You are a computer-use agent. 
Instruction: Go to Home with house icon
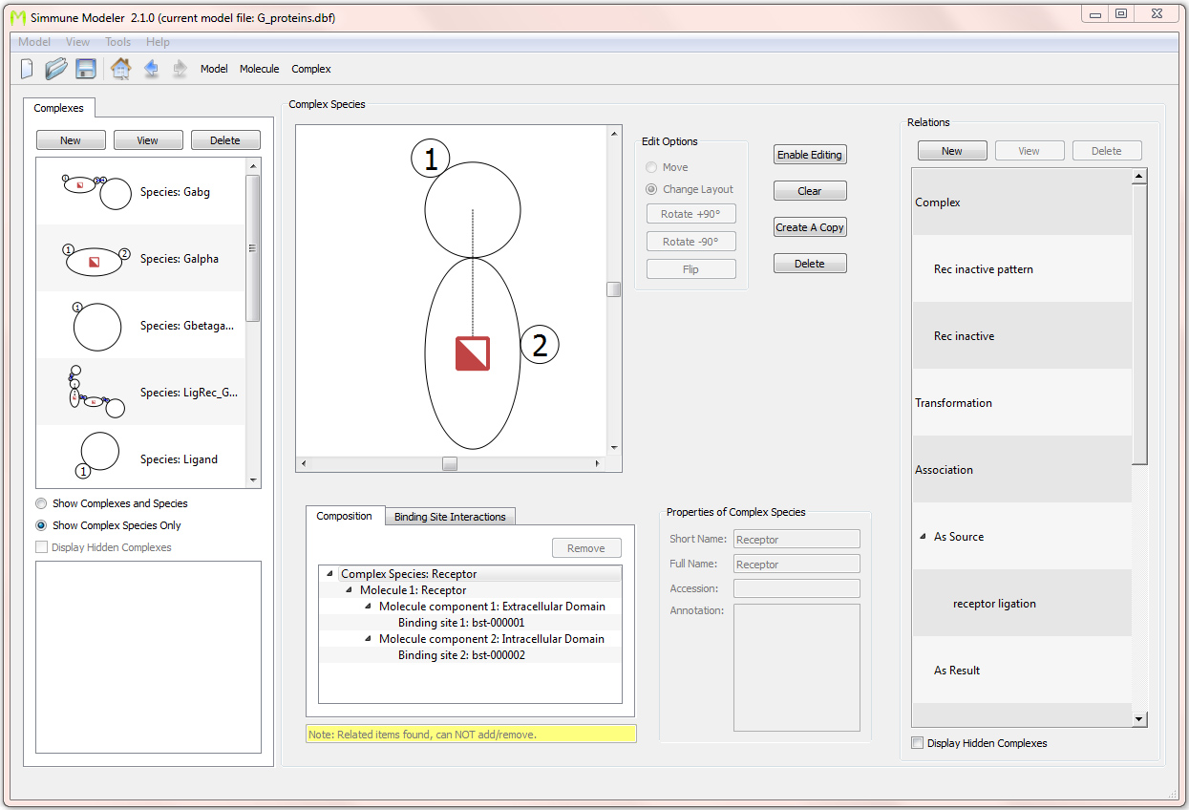(x=120, y=69)
